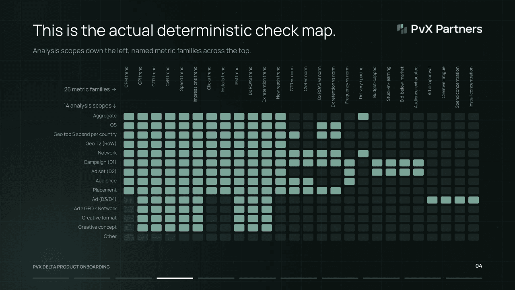Click the Campaign (D1) row's Budget-capped cell

click(x=377, y=163)
